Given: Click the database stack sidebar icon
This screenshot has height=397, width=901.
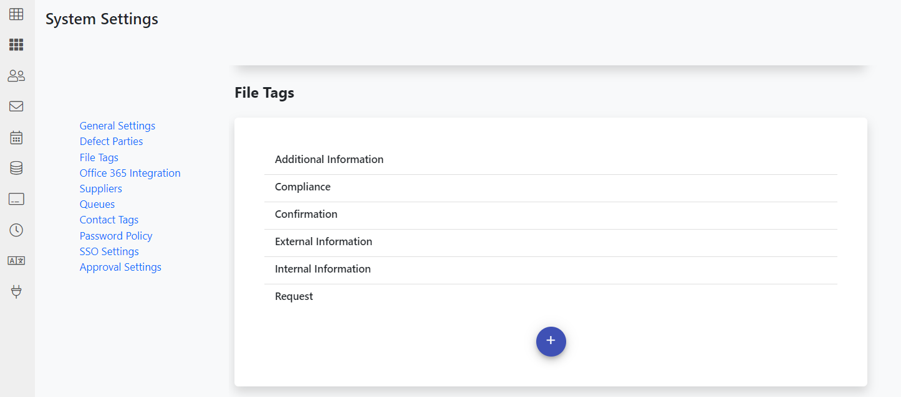Looking at the screenshot, I should pos(16,168).
